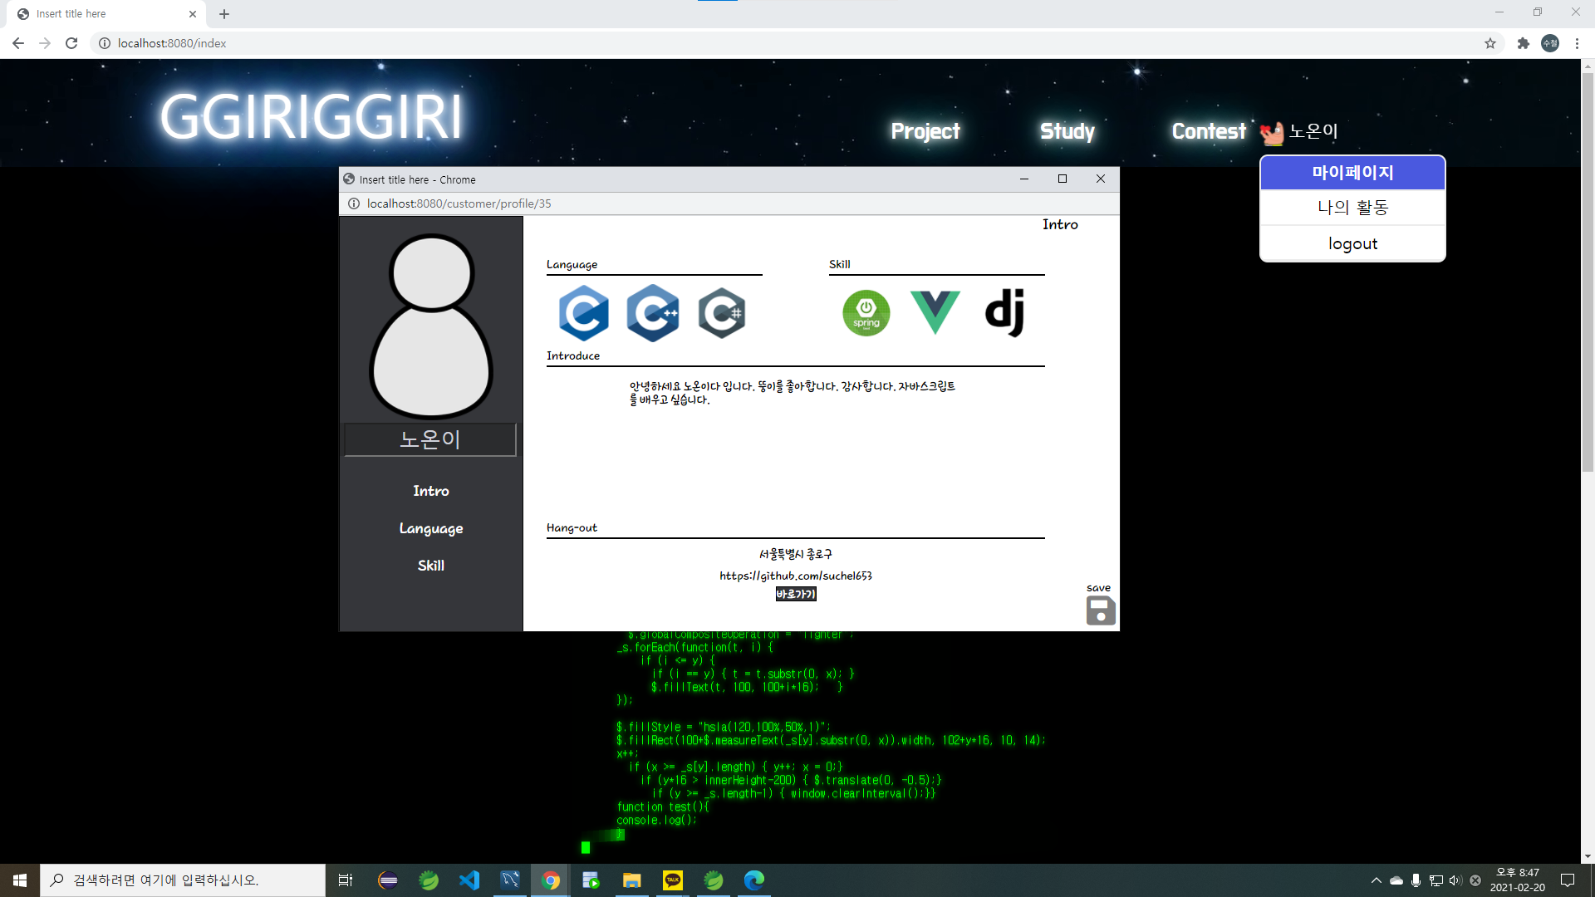Click the 서울특별시 종로구 location text
Viewport: 1595px width, 897px height.
pyautogui.click(x=796, y=554)
